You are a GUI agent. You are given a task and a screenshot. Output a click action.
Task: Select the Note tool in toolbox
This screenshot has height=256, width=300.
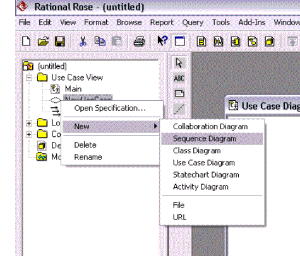coord(179,93)
